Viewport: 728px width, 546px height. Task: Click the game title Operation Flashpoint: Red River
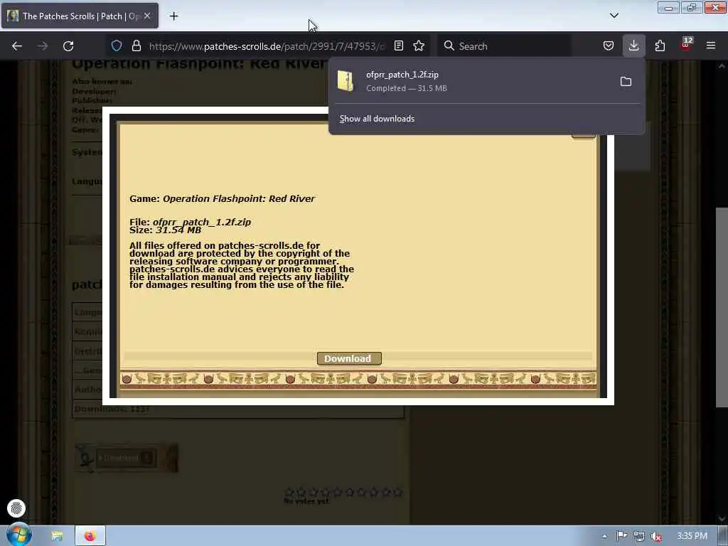[x=239, y=199]
